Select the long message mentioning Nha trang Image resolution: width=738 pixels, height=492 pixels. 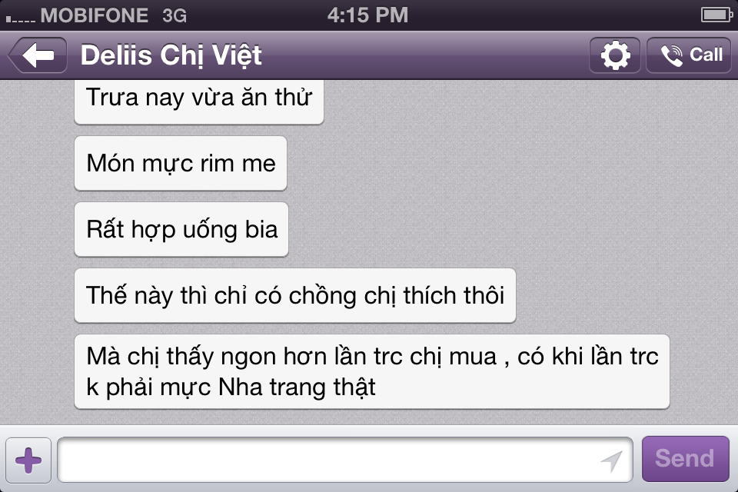coord(372,371)
